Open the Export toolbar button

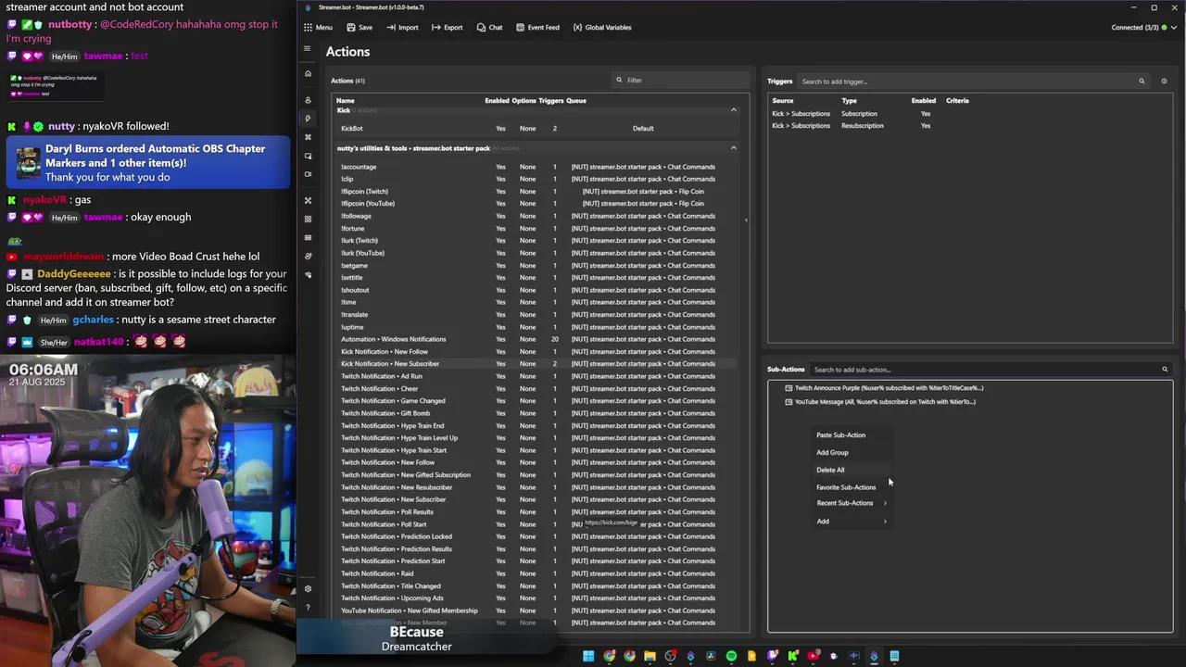click(447, 27)
